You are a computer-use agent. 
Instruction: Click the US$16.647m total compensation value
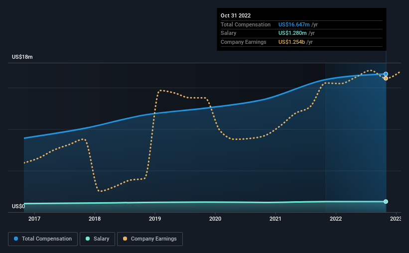coord(294,24)
